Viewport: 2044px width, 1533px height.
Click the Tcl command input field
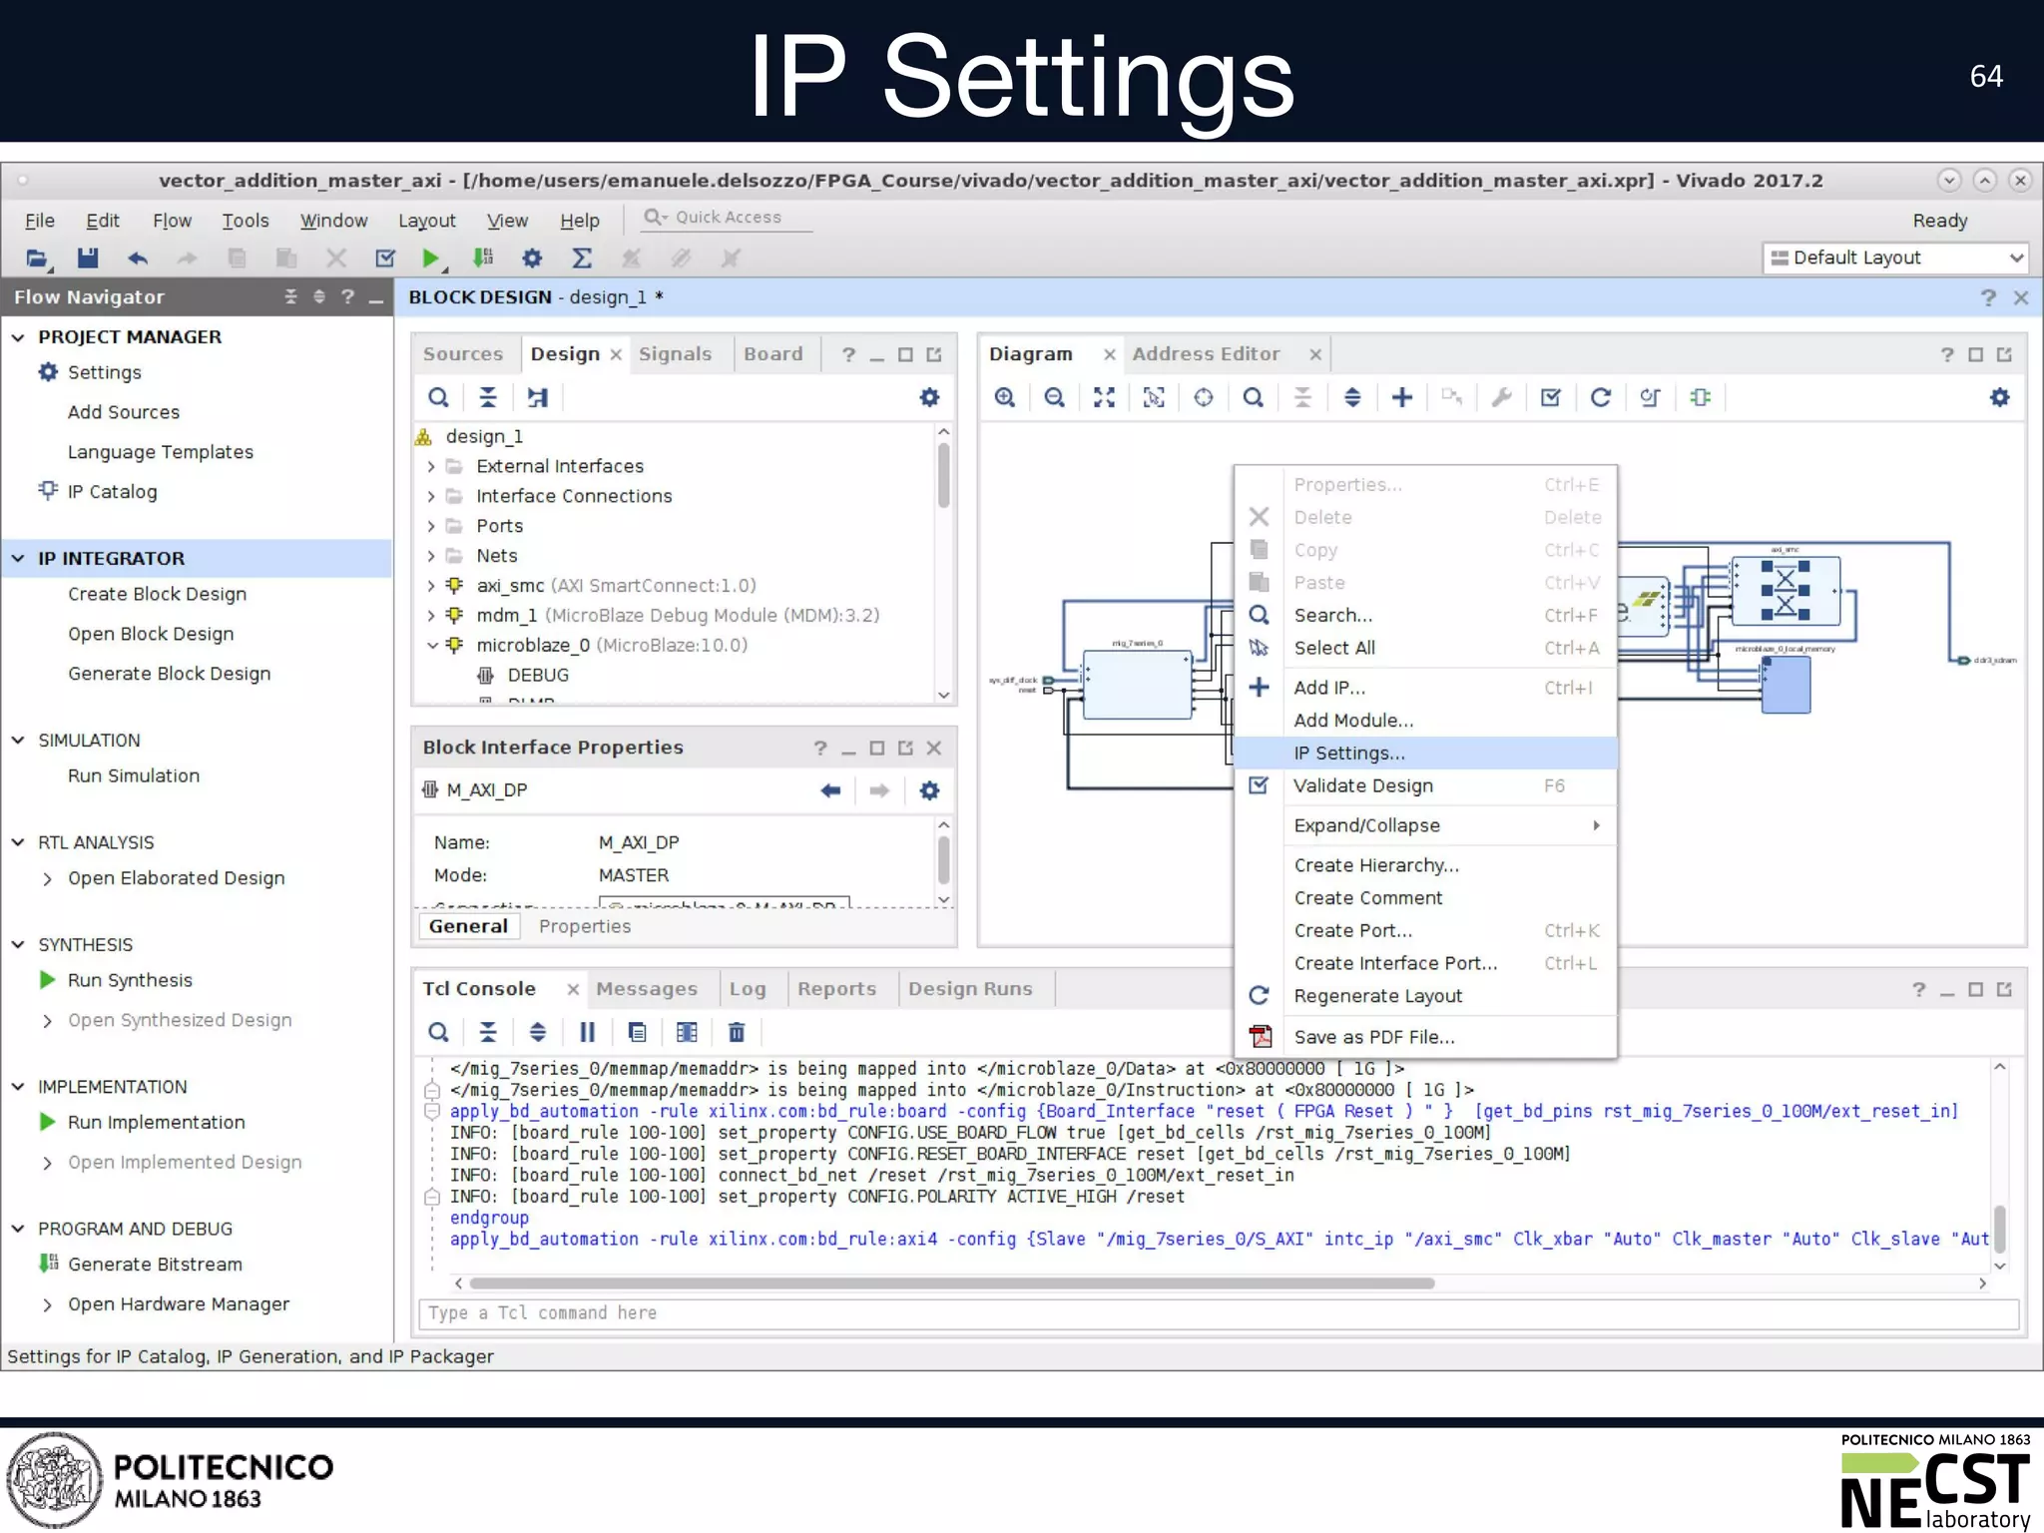tap(1219, 1313)
